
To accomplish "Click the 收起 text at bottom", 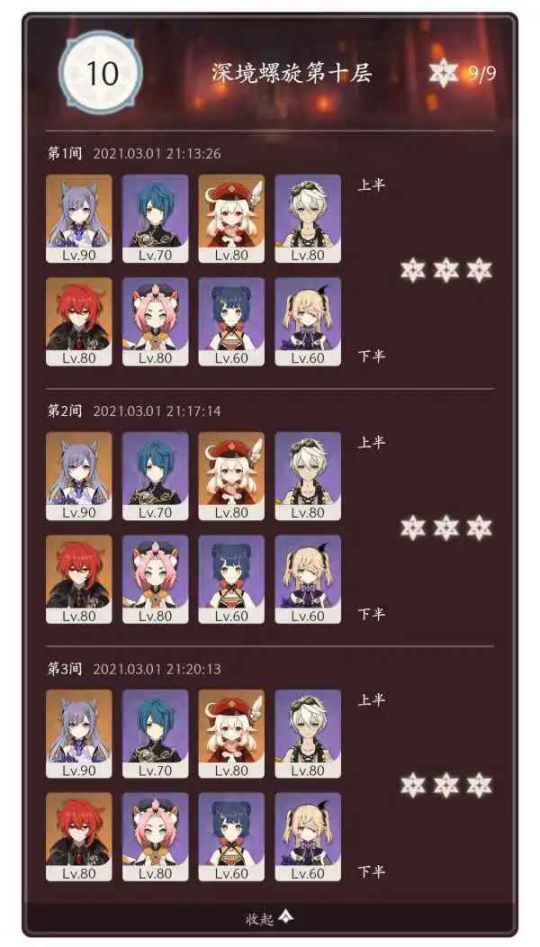I will pos(261,918).
